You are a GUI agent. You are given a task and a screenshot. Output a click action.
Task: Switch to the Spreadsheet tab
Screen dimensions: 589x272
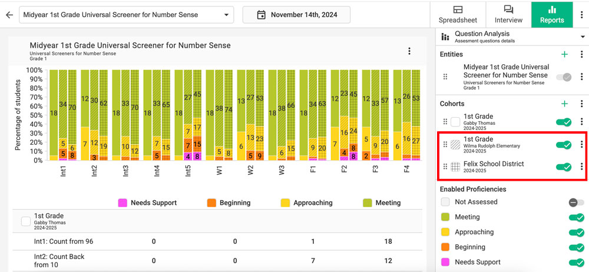coord(458,14)
